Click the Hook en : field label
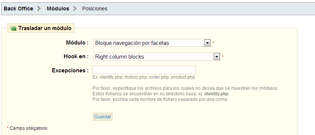315x135 pixels. click(76, 56)
